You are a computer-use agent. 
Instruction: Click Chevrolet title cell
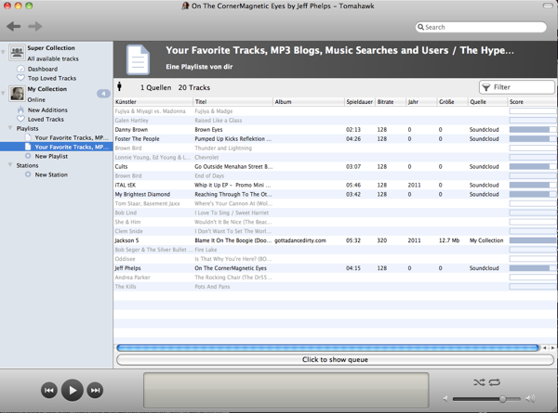[x=206, y=158]
